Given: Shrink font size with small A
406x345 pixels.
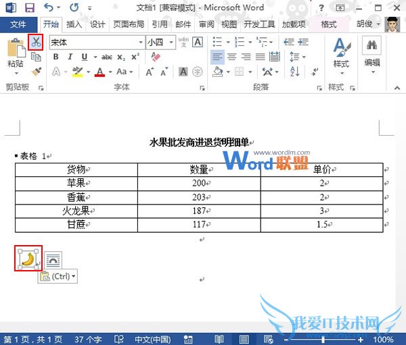Looking at the screenshot, I should (x=164, y=72).
